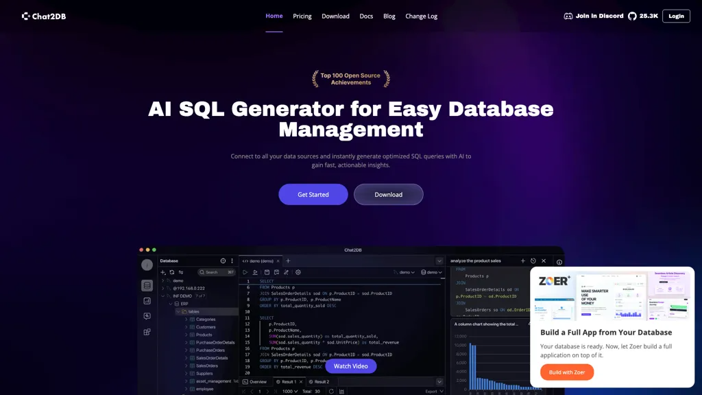The image size is (702, 395).
Task: Click the editor settings gear icon
Action: click(x=298, y=272)
